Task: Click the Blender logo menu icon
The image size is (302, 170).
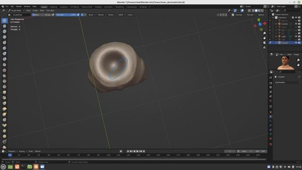Action: pos(3,7)
